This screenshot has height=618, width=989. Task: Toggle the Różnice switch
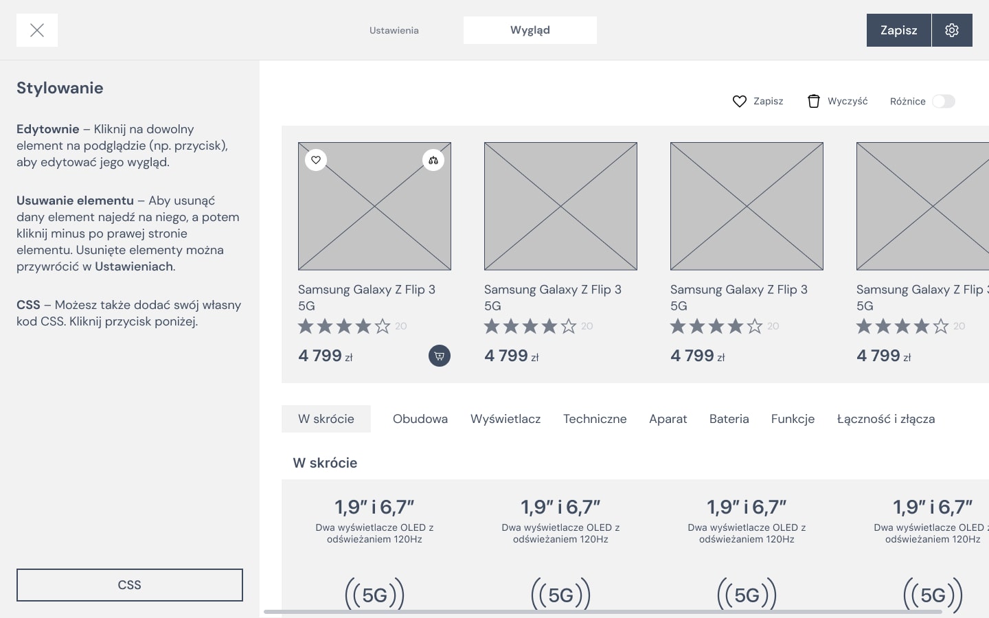click(943, 102)
